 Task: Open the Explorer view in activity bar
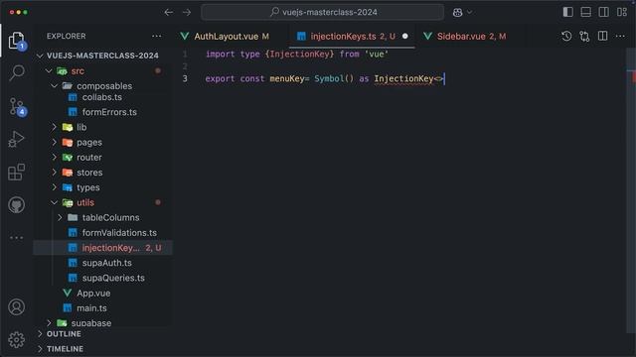click(16, 41)
